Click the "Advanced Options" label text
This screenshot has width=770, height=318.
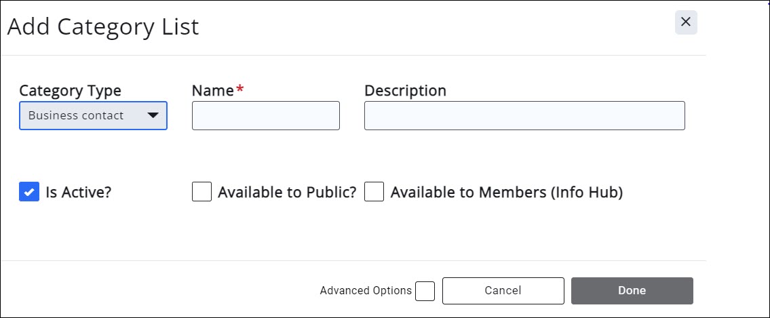click(366, 291)
